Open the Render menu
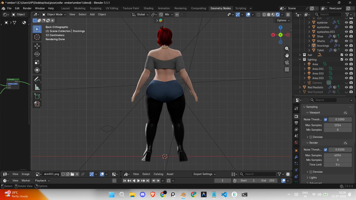This screenshot has width=356, height=200. [x=27, y=8]
